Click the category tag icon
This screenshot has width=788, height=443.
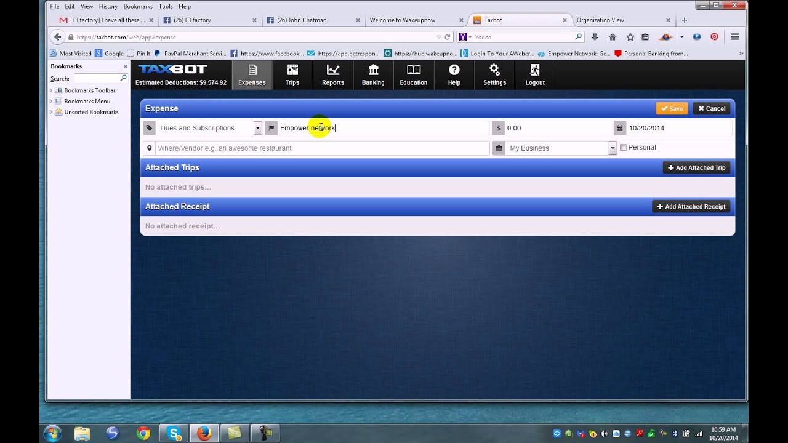149,128
